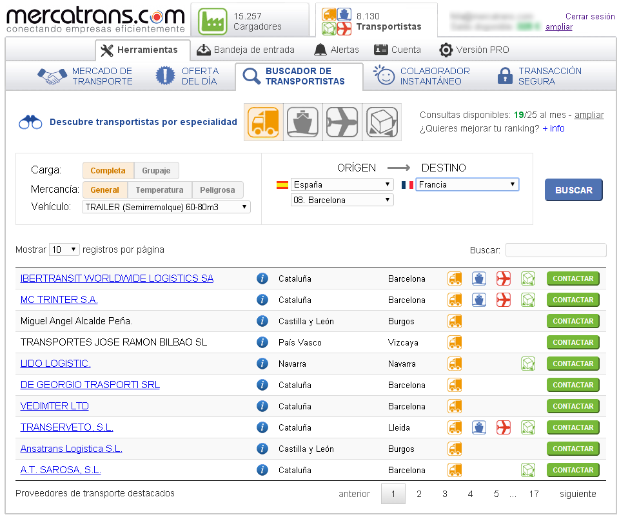Click the Transportistas four-mode icon cluster
The image size is (619, 517).
coord(337,22)
